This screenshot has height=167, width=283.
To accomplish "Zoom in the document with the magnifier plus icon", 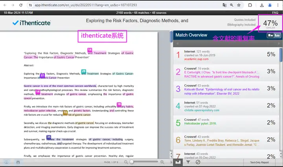I will [x=162, y=162].
